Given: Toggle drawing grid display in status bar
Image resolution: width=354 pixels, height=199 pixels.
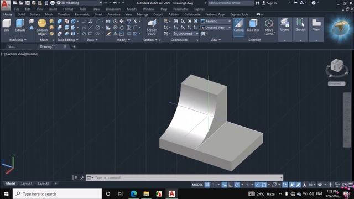Looking at the screenshot, I should (x=207, y=185).
